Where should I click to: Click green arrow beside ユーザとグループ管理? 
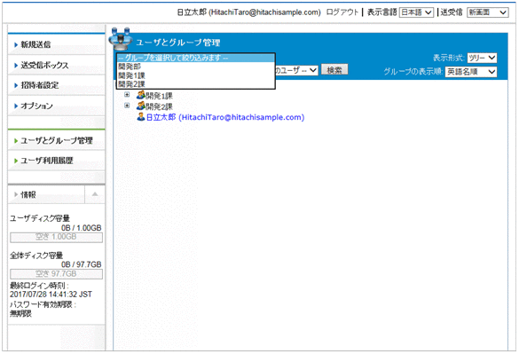point(16,141)
